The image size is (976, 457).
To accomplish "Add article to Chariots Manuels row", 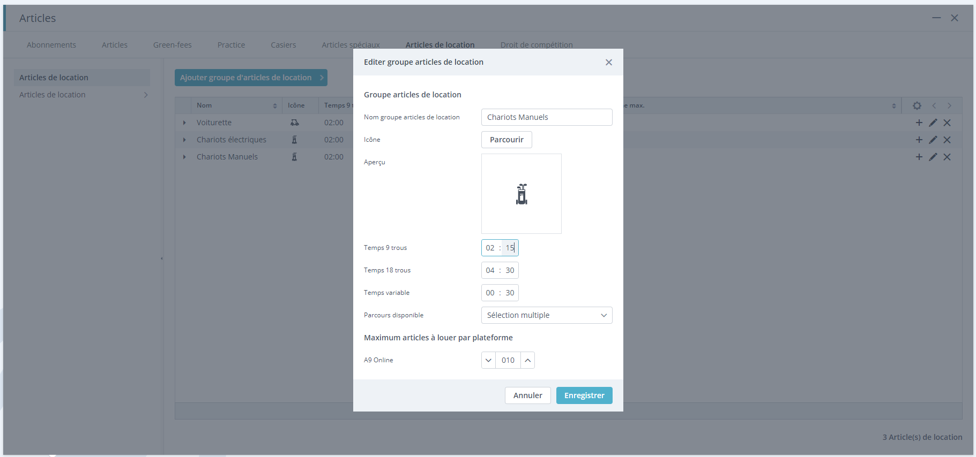I will [919, 157].
